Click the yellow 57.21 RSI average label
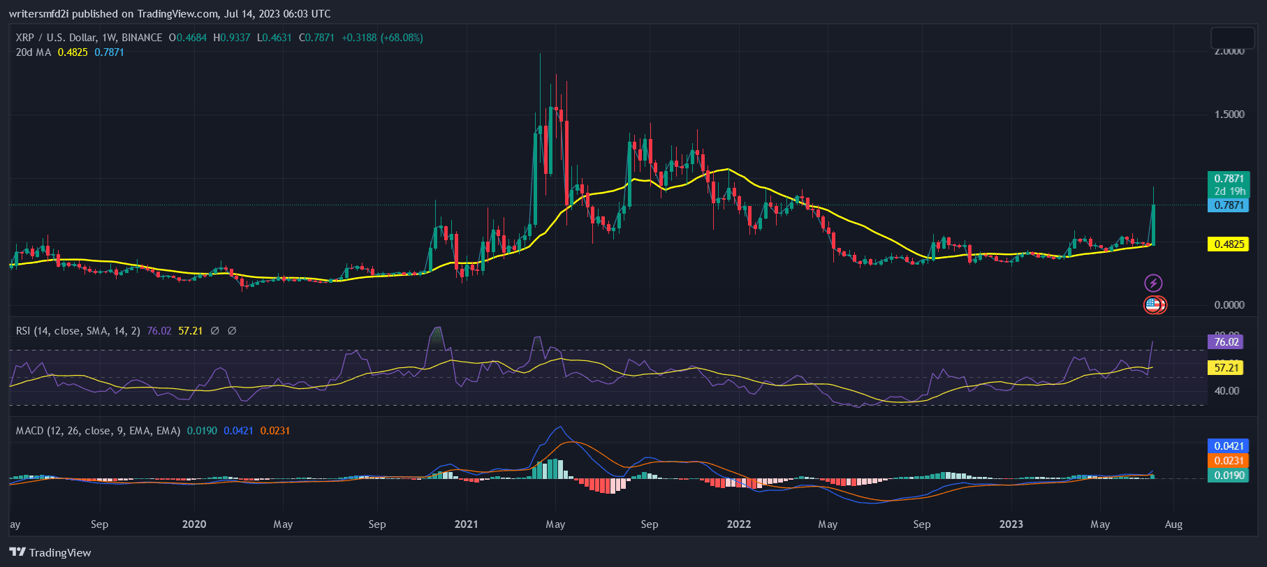Image resolution: width=1267 pixels, height=567 pixels. pos(1226,367)
